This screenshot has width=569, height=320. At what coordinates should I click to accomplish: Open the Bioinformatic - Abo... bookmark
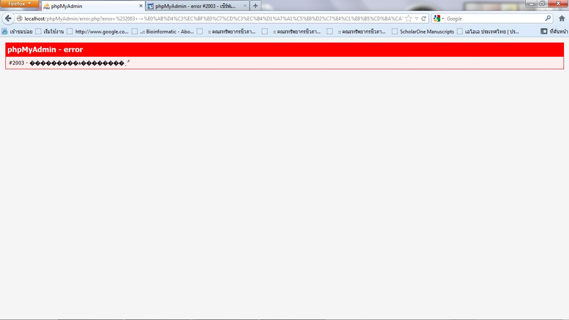point(163,31)
